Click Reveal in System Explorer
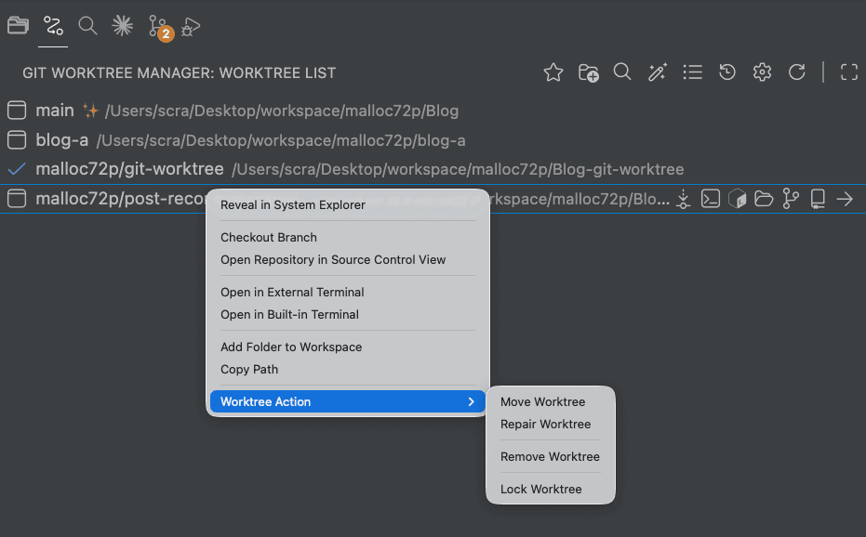 [292, 205]
